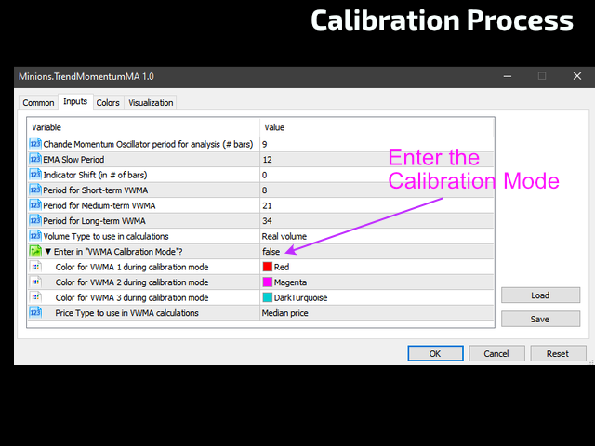Open the Median price value dropdown
This screenshot has width=595, height=446.
[x=285, y=313]
